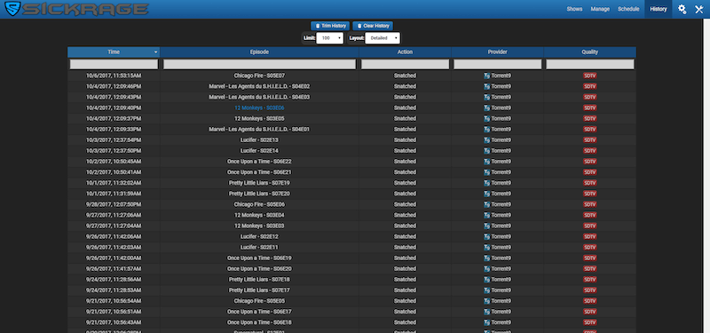Click timestamp 10/6/2017, 11:53:15AM

point(114,75)
